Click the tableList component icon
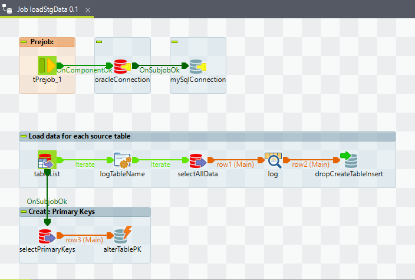The height and width of the screenshot is (280, 415). click(47, 160)
